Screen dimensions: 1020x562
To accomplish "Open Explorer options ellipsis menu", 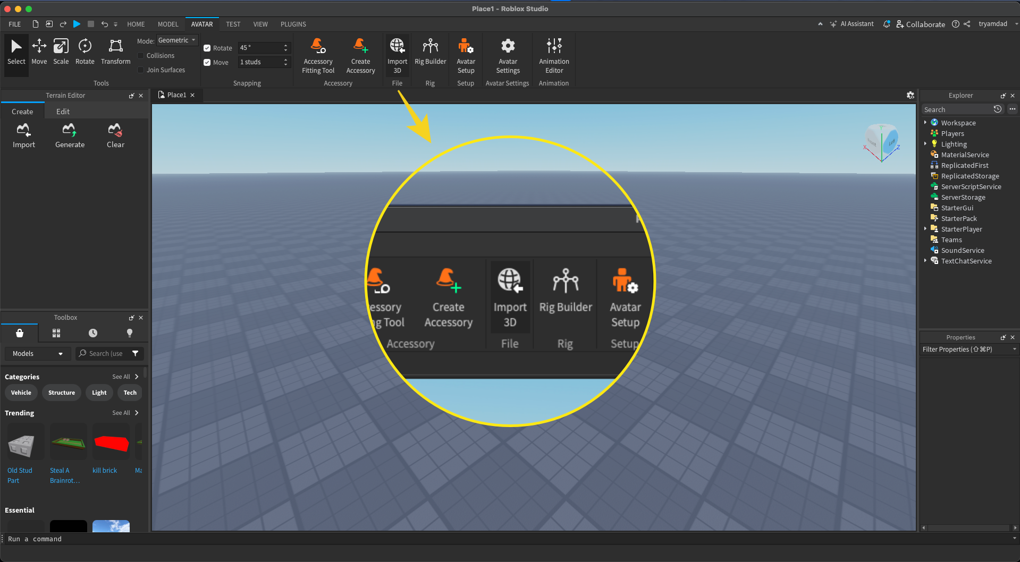I will tap(1013, 109).
